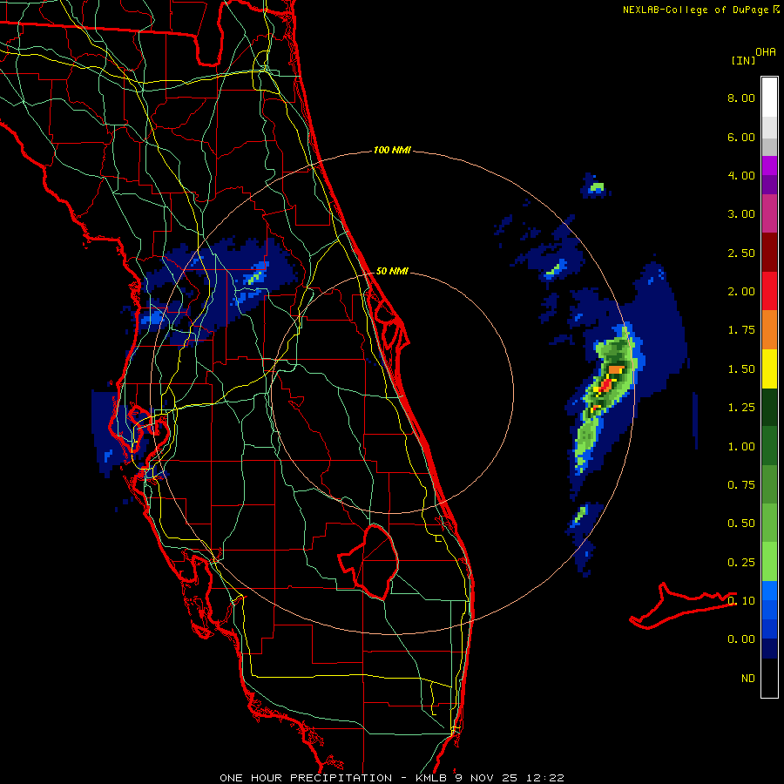Click the white top legend color block
The width and height of the screenshot is (784, 784).
[x=769, y=97]
